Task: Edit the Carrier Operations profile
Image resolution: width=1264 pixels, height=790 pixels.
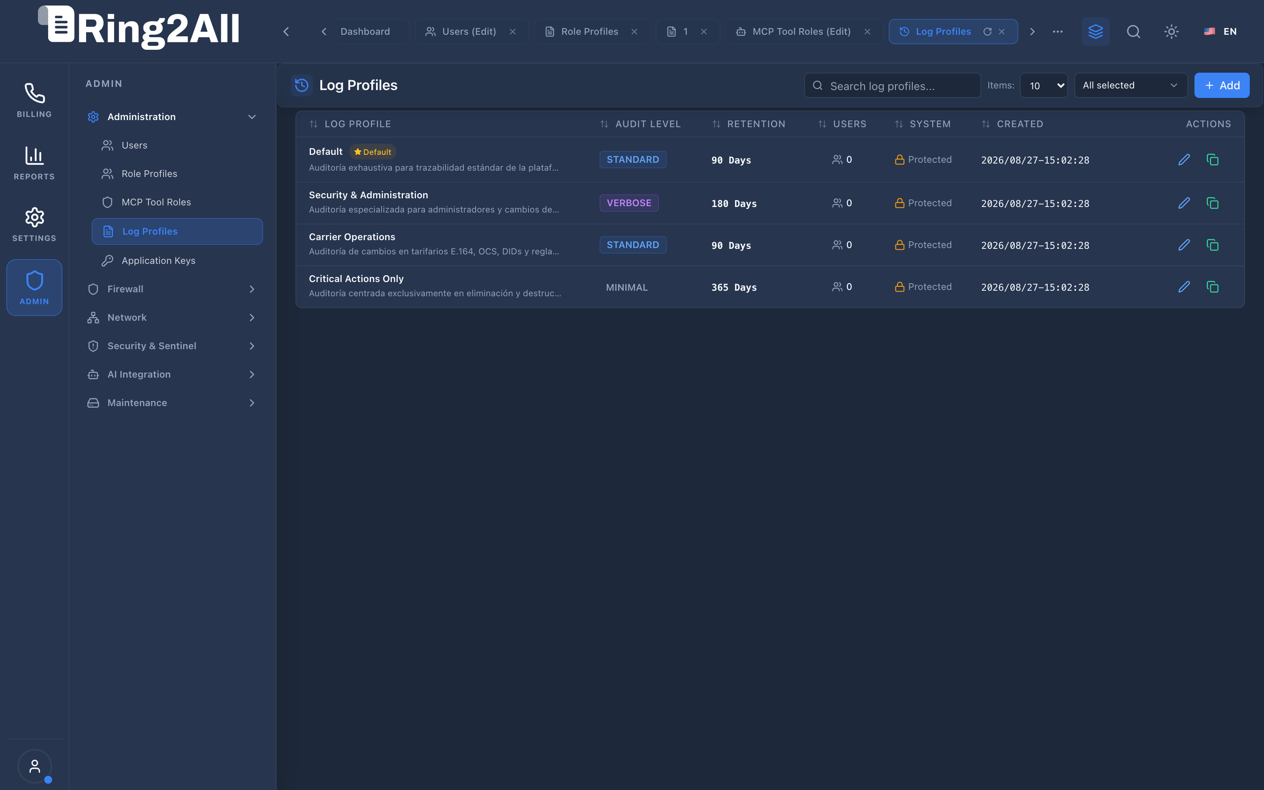Action: 1184,245
